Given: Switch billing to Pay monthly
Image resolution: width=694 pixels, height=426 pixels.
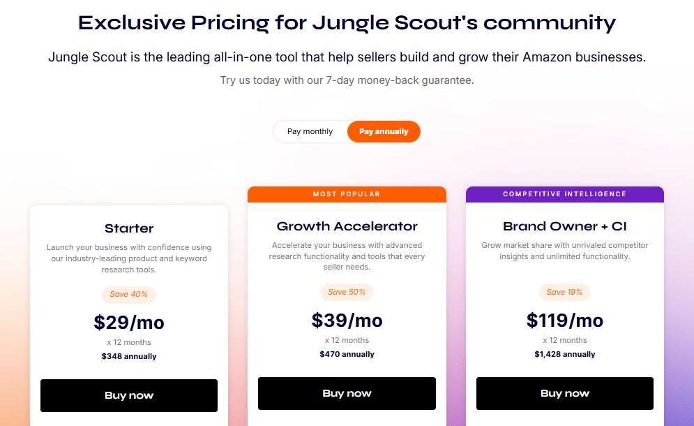Looking at the screenshot, I should click(310, 131).
